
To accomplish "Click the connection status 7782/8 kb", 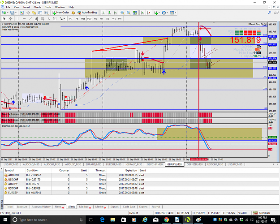I will 262,213.
